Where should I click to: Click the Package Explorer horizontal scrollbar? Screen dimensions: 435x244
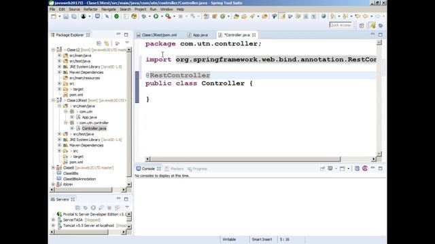coord(84,190)
